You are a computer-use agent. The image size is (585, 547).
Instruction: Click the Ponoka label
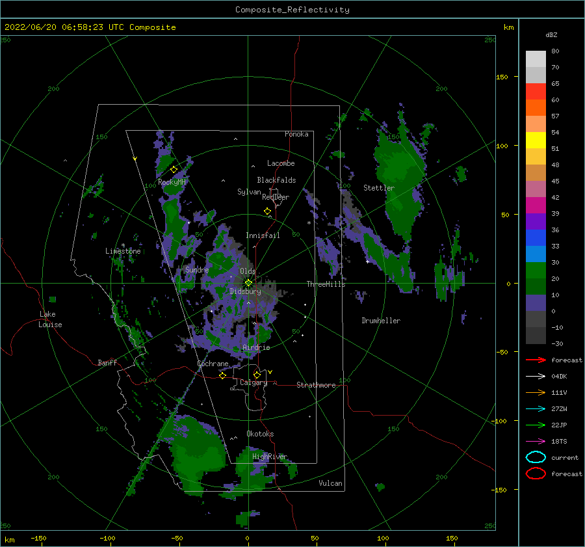[296, 134]
